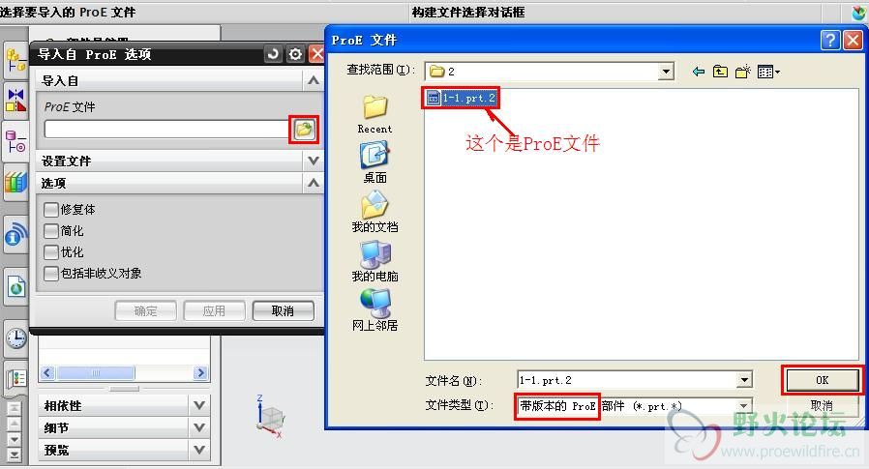Image resolution: width=869 pixels, height=469 pixels.
Task: Open the 我的电脑 shortcut
Action: tap(375, 262)
